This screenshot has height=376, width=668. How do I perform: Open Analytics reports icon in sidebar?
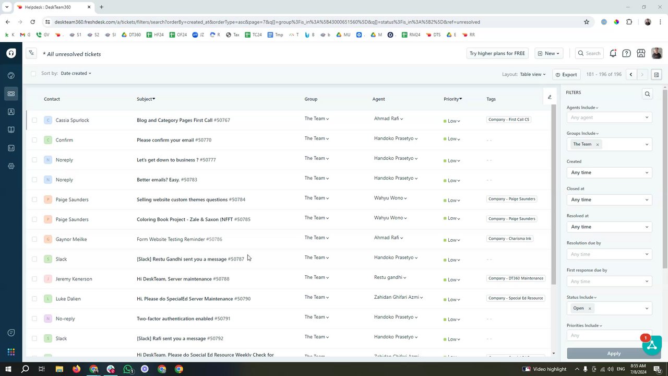coord(11,148)
